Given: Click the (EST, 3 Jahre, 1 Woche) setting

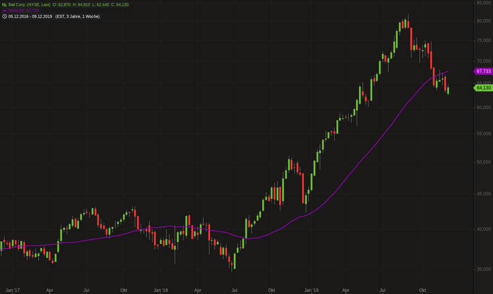Looking at the screenshot, I should [77, 16].
